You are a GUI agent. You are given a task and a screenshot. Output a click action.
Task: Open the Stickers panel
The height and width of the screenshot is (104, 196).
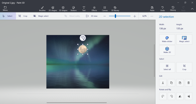[73, 9]
